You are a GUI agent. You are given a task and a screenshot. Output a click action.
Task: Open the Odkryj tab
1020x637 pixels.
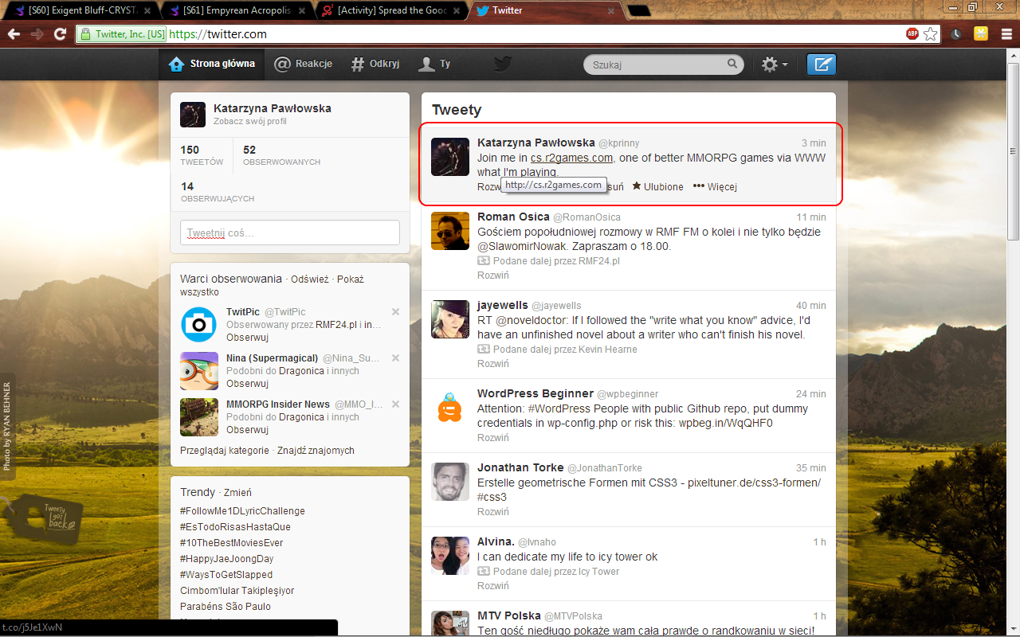(x=375, y=64)
